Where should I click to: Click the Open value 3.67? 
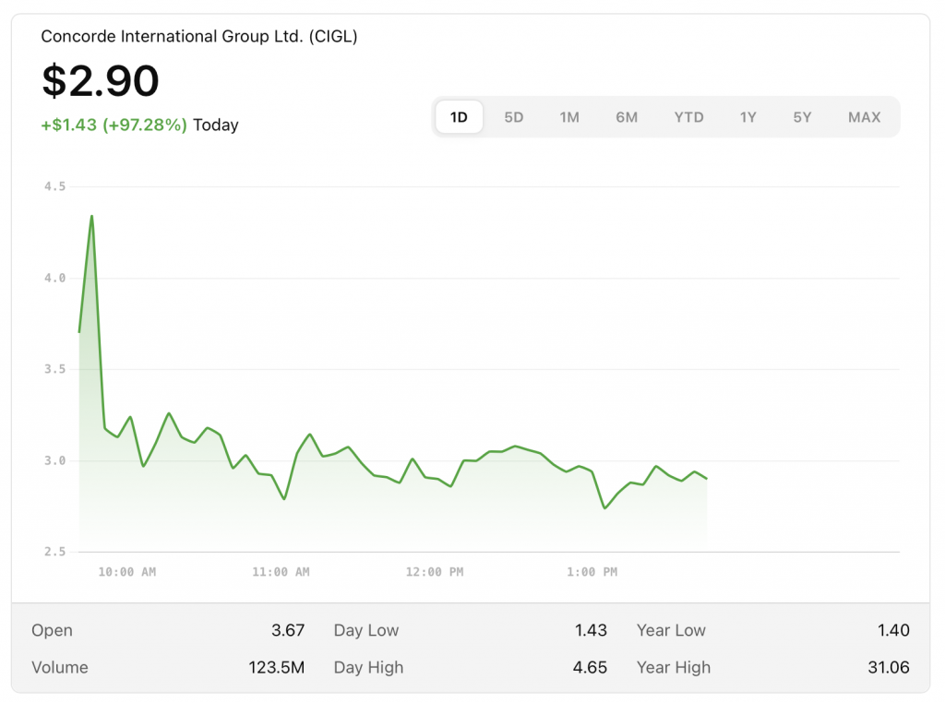288,631
